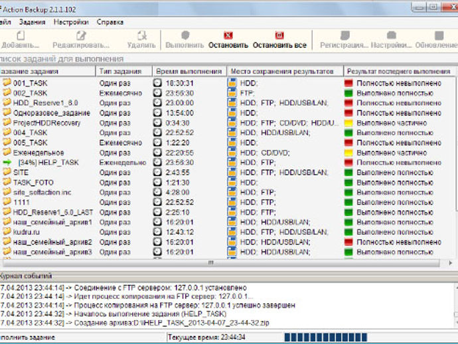Viewport: 458px width, 344px height.
Task: Open Регистрация from the toolbar
Action: click(x=345, y=36)
